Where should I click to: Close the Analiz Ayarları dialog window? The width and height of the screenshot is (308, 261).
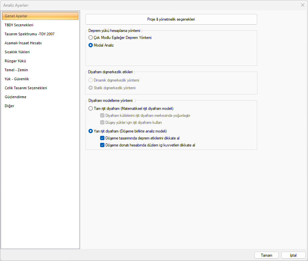click(x=302, y=5)
